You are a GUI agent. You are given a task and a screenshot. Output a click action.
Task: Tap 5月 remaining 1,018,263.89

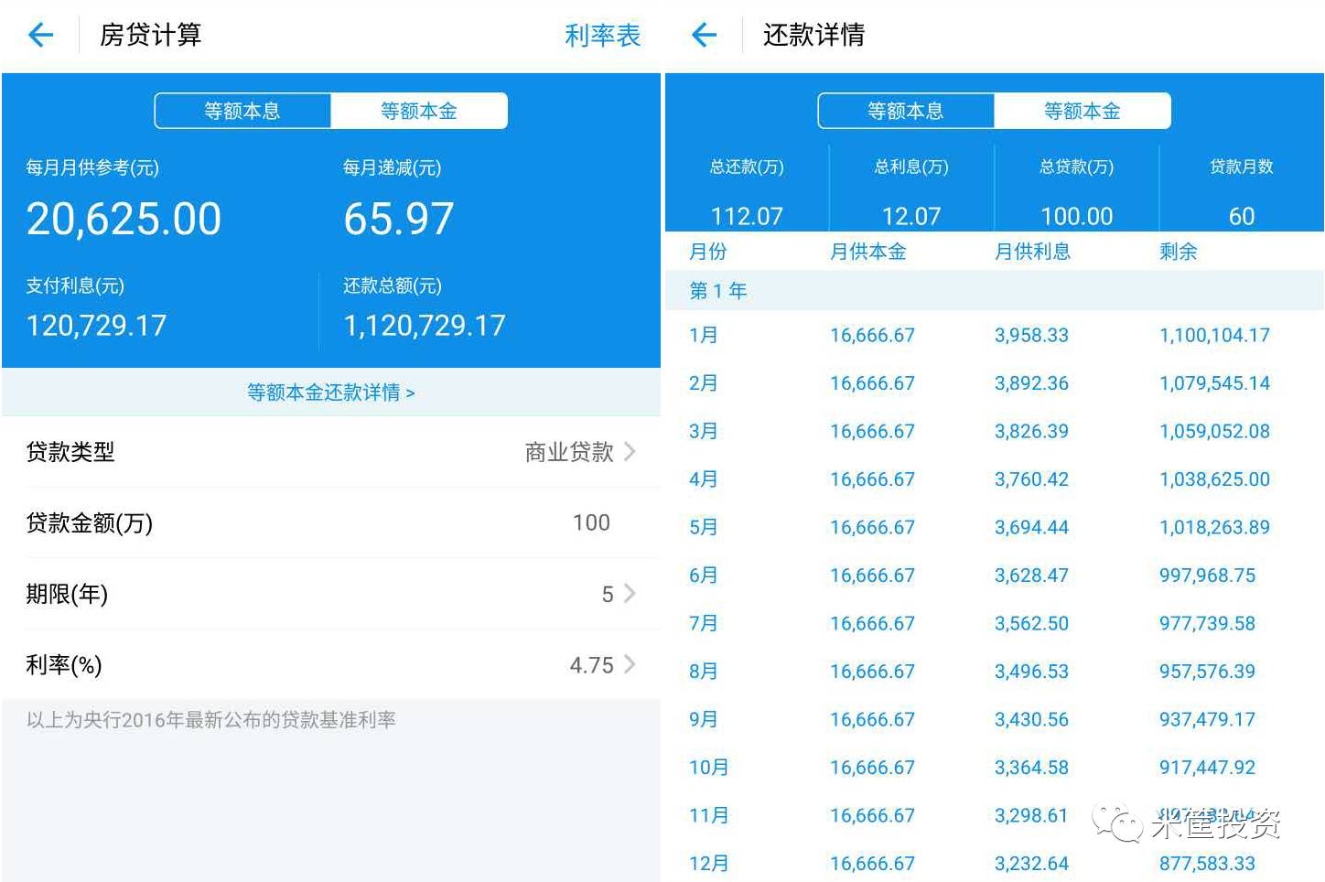tap(1214, 527)
